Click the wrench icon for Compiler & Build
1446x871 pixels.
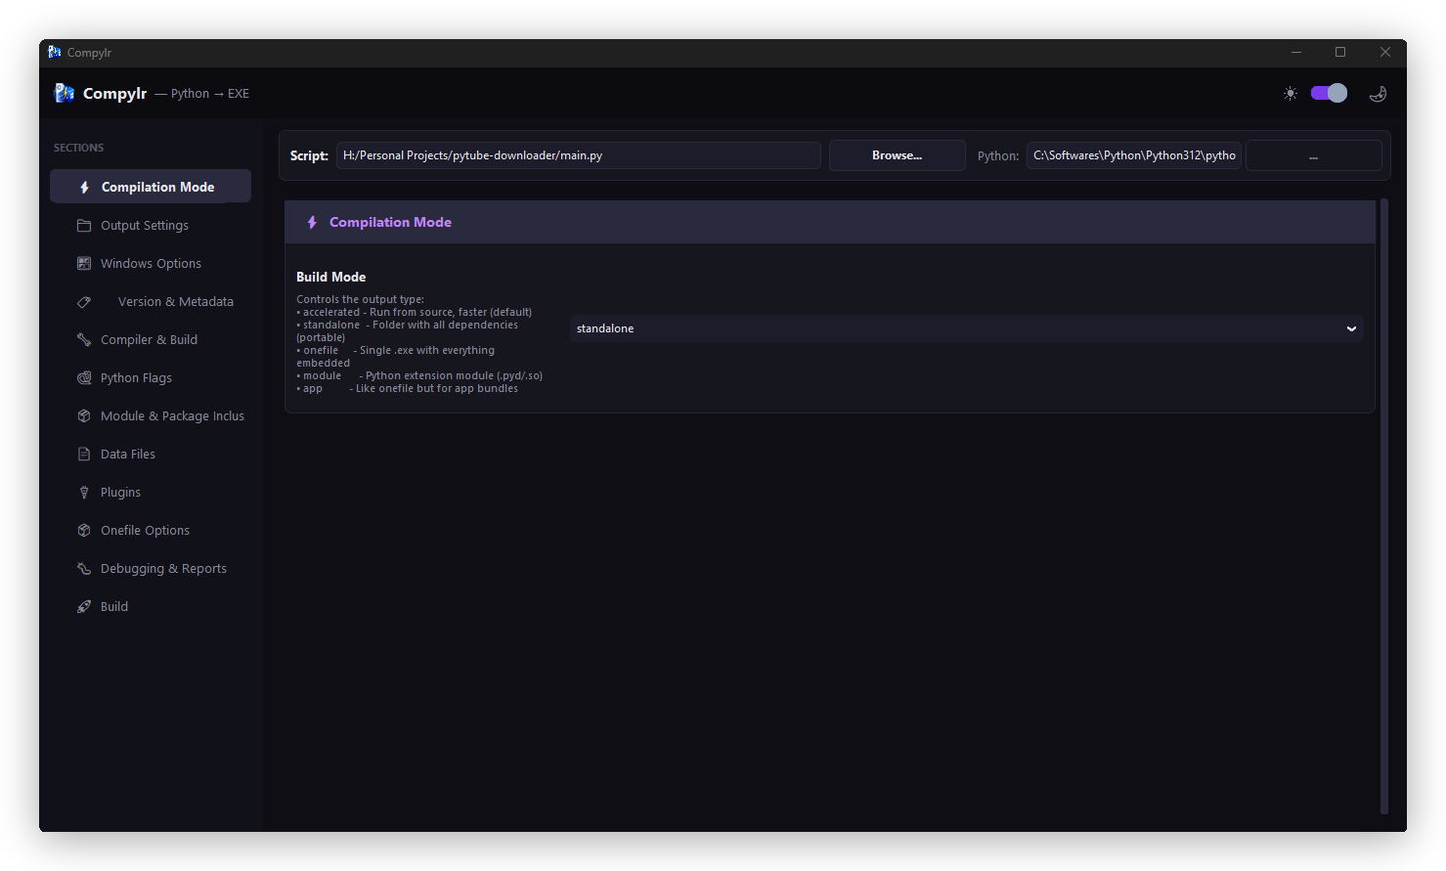pos(84,339)
